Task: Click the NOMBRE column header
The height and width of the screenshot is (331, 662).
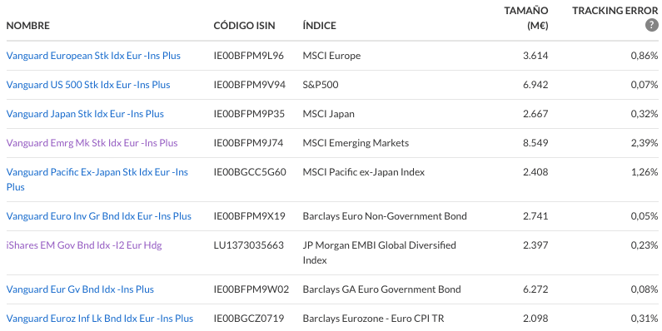Action: (x=27, y=25)
